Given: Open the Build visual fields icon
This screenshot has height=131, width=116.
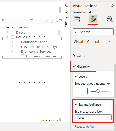Looking at the screenshot, I should click(77, 19).
